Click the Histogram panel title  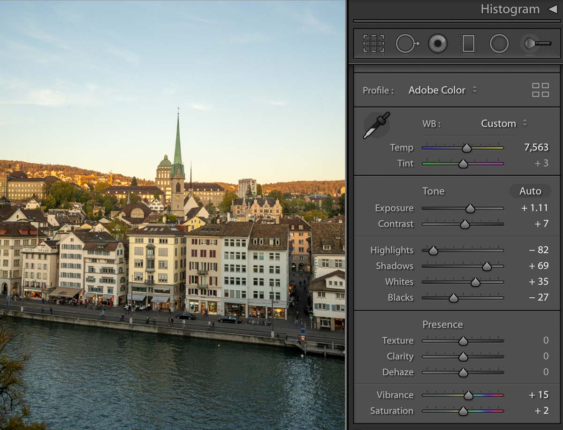(510, 9)
